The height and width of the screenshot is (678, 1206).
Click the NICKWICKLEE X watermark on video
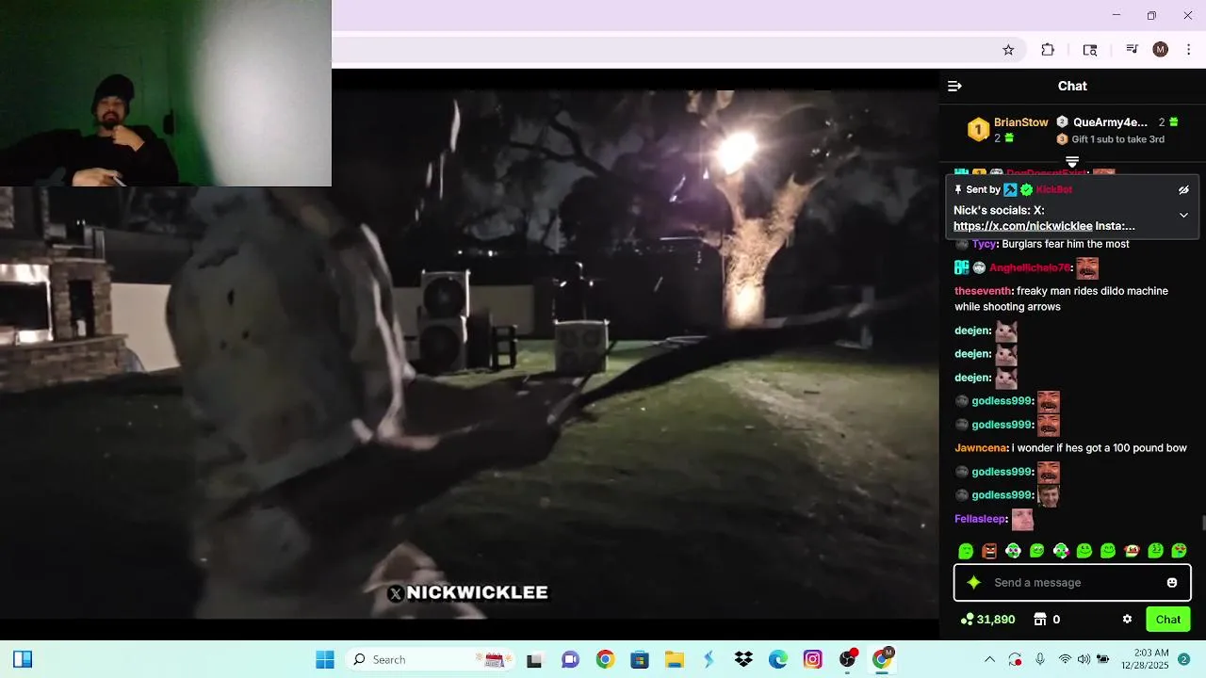(467, 592)
